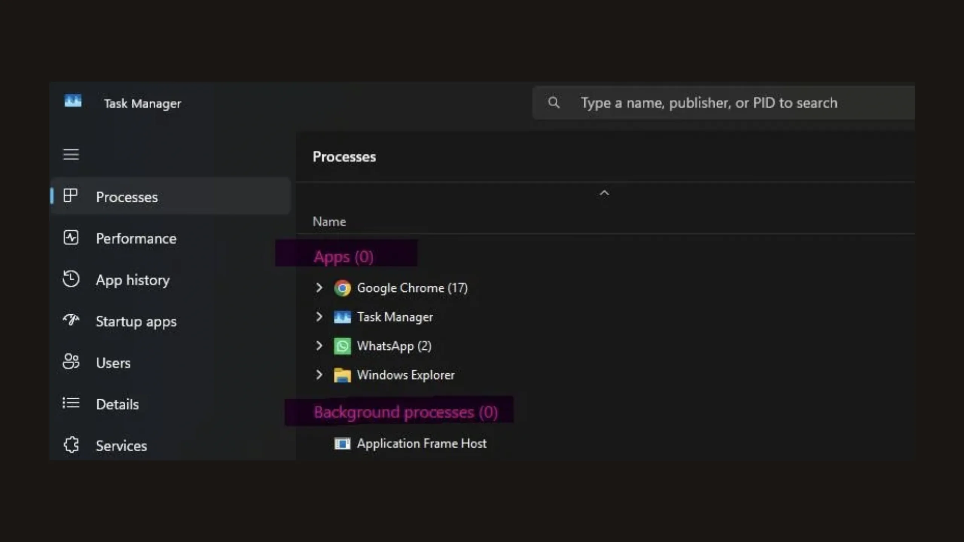
Task: Click the Application Frame Host icon
Action: point(342,444)
